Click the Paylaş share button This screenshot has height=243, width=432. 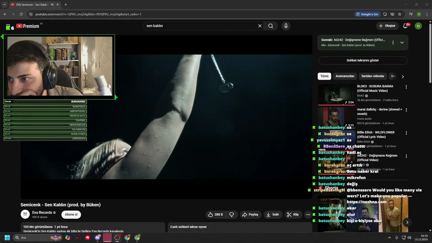[x=251, y=215]
